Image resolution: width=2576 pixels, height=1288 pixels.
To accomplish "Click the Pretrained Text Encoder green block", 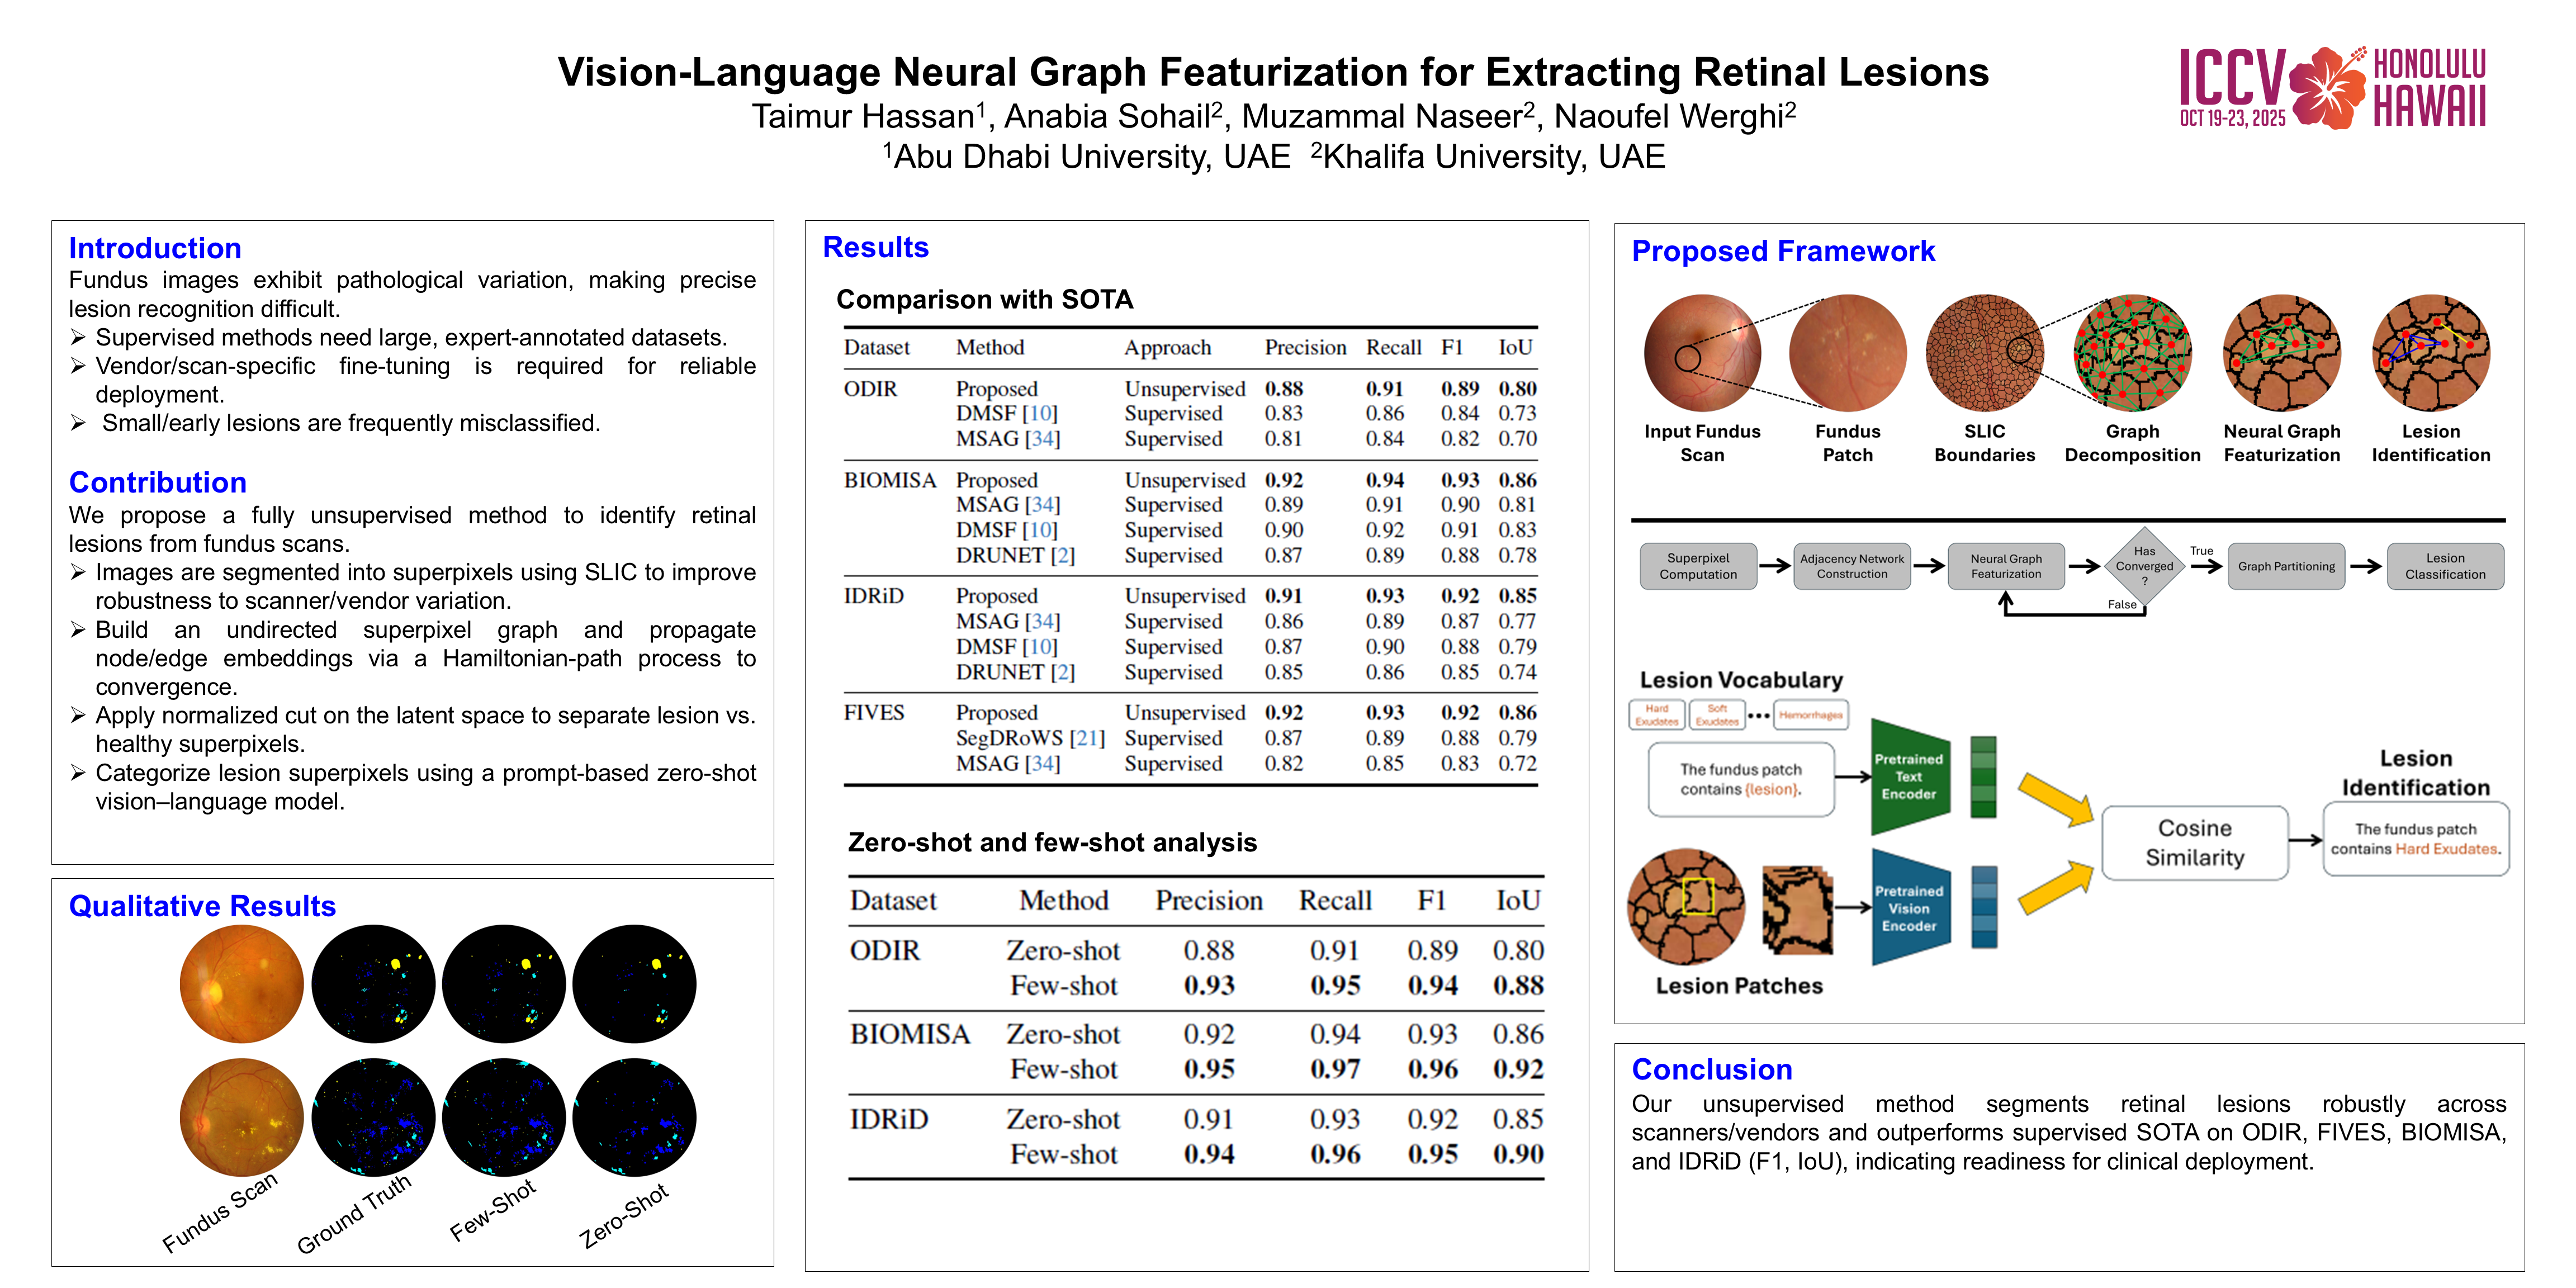I will (1909, 777).
